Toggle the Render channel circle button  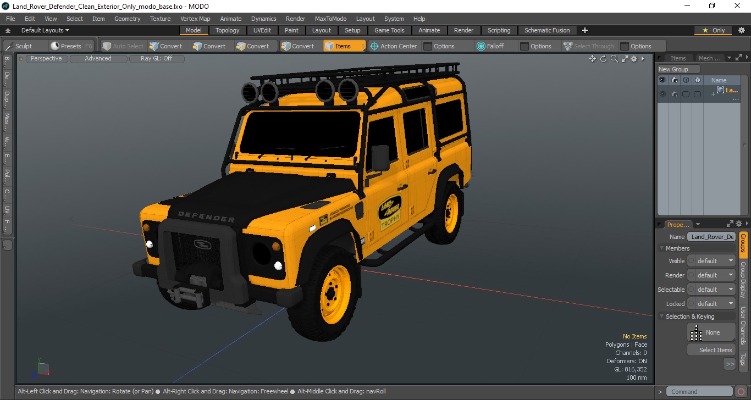(692, 275)
